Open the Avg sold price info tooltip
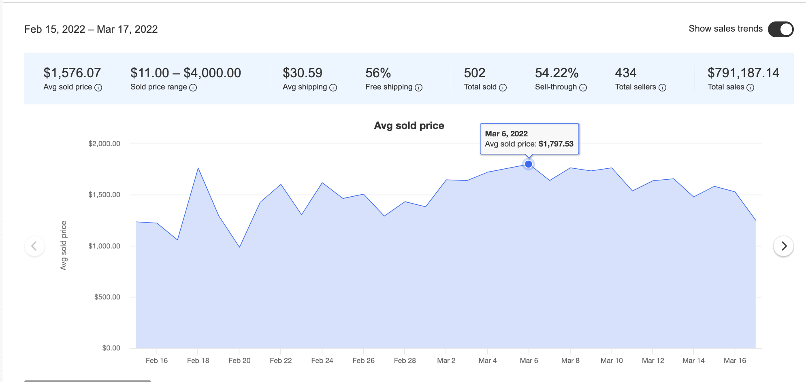The width and height of the screenshot is (806, 382). tap(98, 87)
